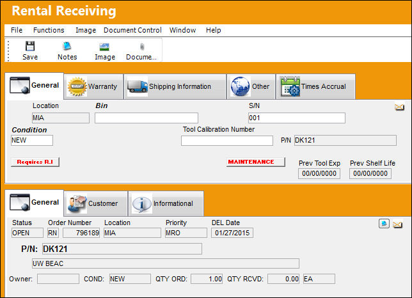The height and width of the screenshot is (298, 412).
Task: Select the lower General tab
Action: [x=35, y=203]
